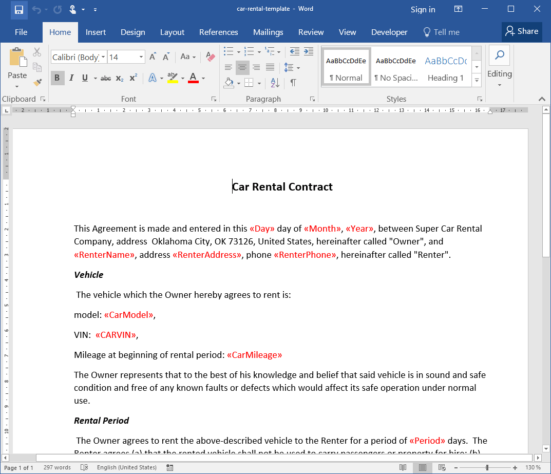The height and width of the screenshot is (474, 551).
Task: Apply strikethrough formatting
Action: tap(105, 78)
